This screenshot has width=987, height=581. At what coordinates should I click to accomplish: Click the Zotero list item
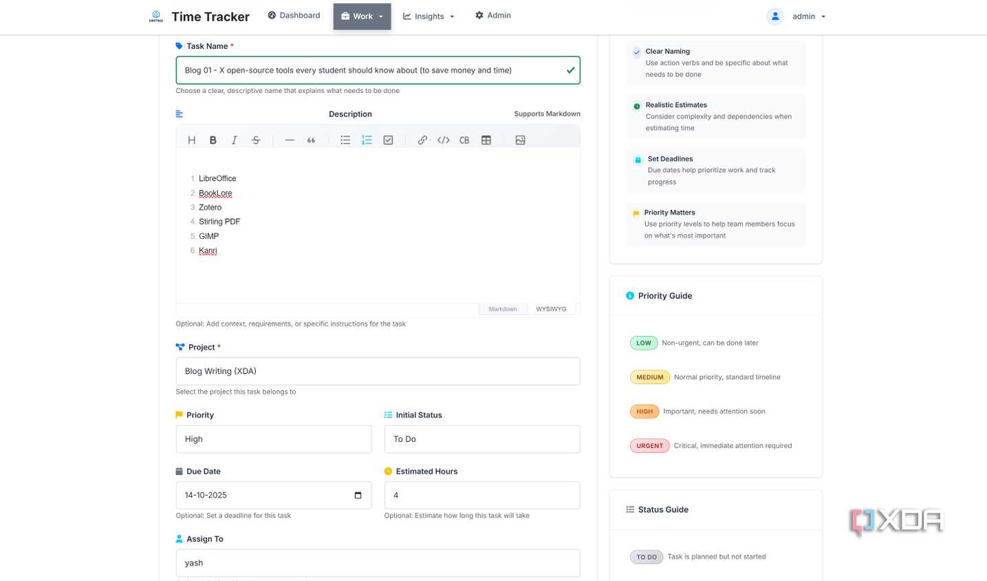(210, 207)
